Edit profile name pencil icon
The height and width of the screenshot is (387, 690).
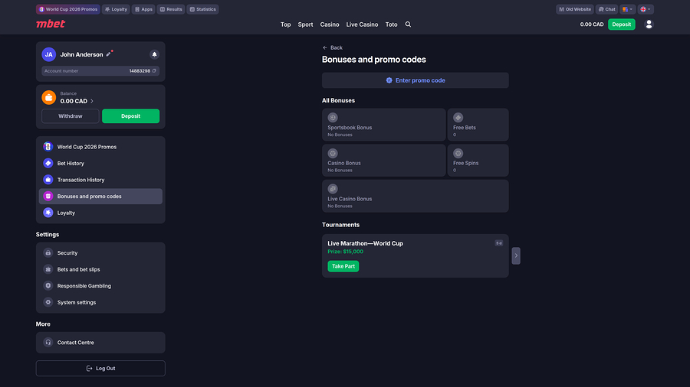[x=109, y=54]
